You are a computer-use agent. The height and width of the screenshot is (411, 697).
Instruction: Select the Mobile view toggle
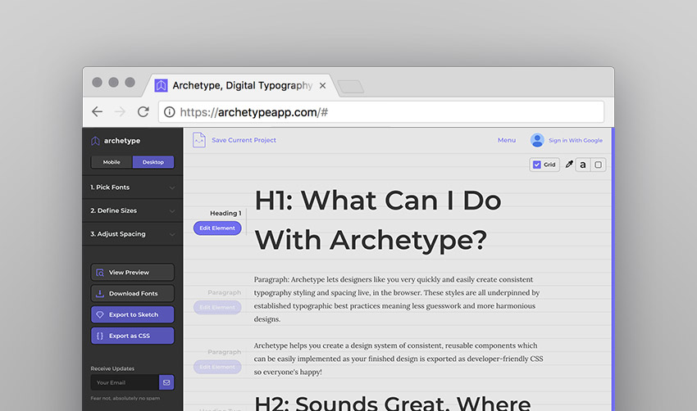point(112,162)
